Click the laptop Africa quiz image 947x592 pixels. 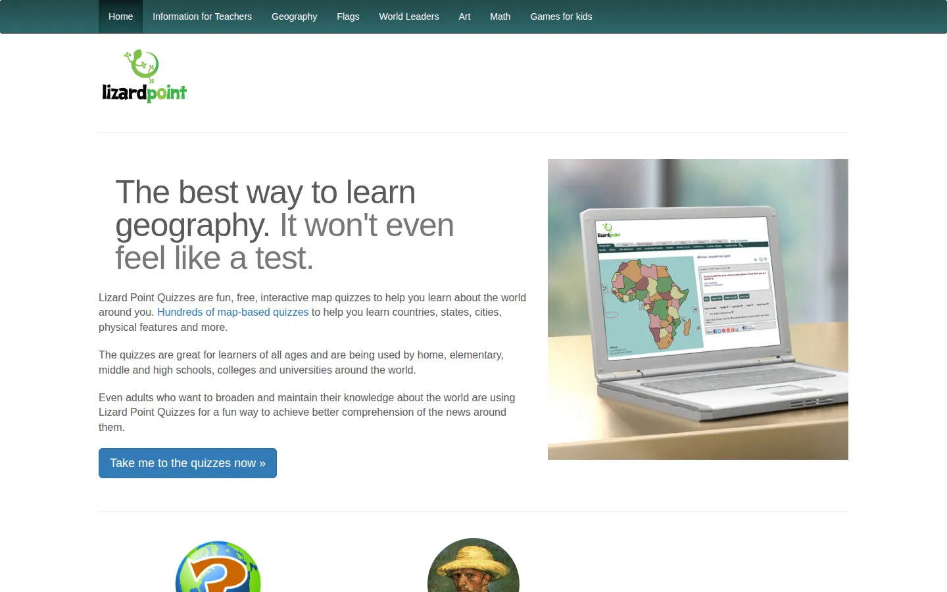(x=698, y=309)
